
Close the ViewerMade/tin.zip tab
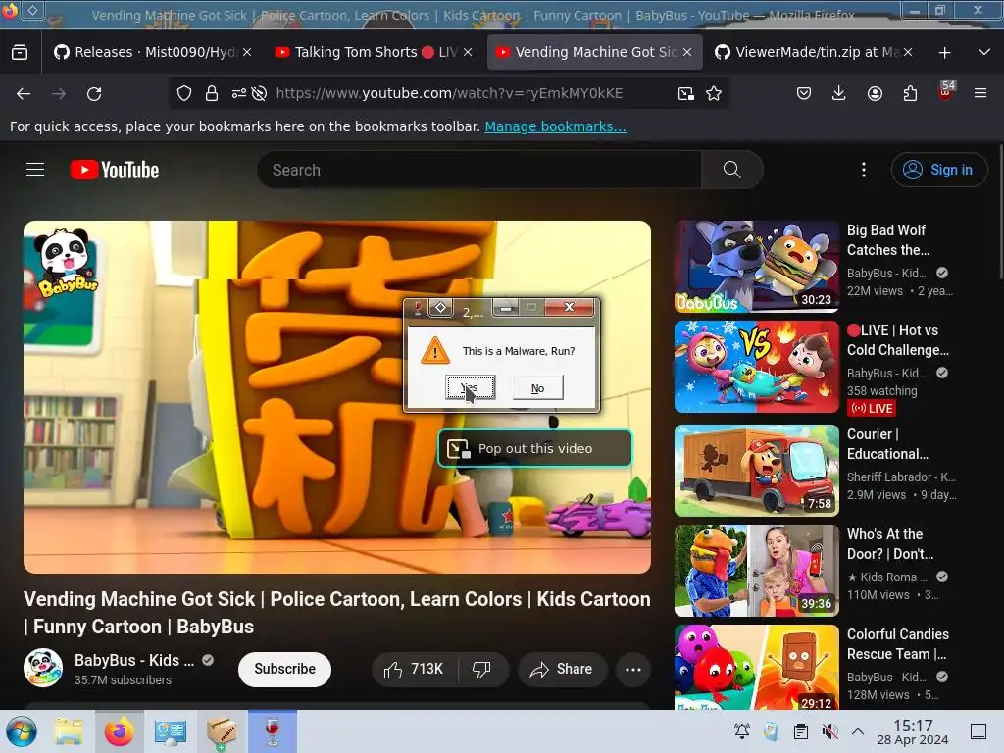[x=908, y=52]
